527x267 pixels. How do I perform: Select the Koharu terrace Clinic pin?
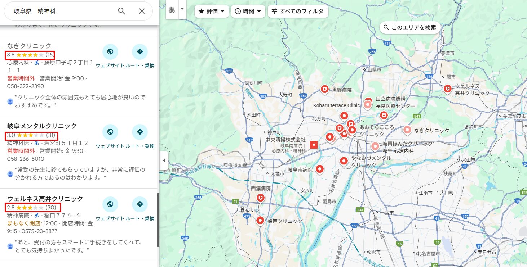pos(367,105)
